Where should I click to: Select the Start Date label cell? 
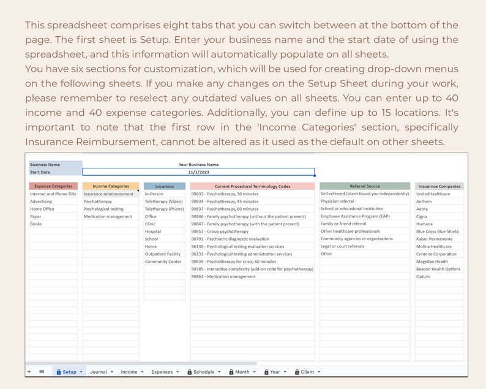pos(56,172)
